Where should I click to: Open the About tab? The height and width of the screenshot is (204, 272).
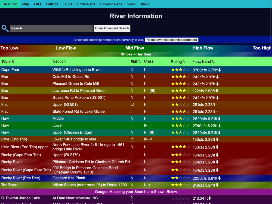click(x=145, y=4)
